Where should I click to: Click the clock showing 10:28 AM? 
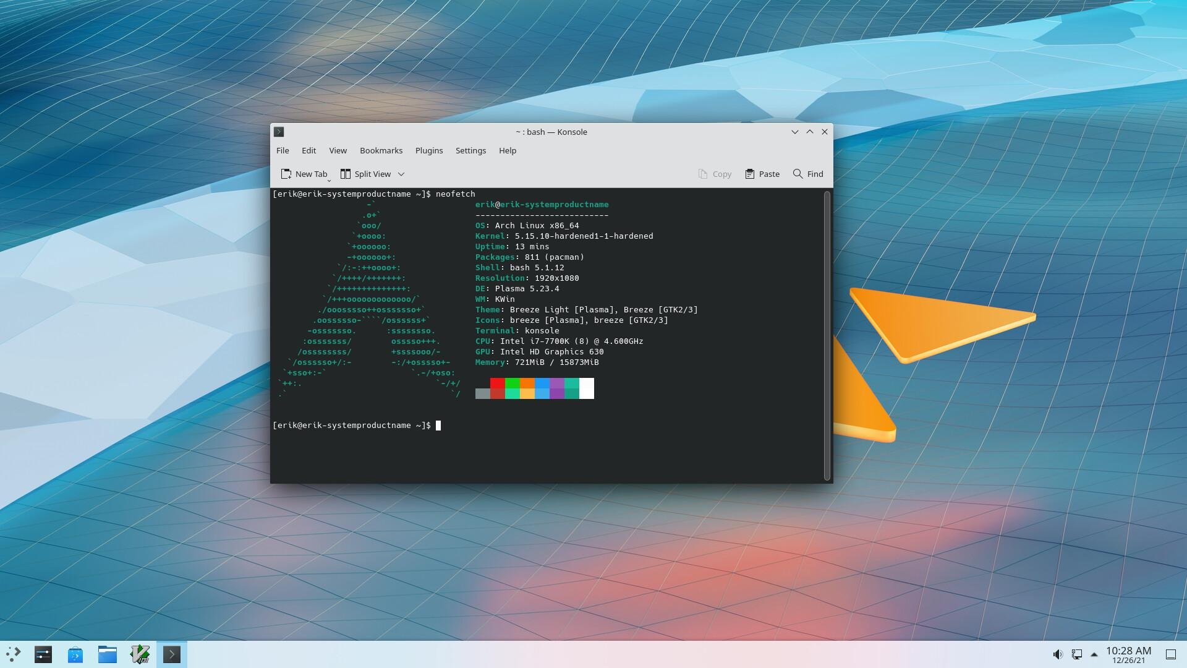click(1128, 654)
